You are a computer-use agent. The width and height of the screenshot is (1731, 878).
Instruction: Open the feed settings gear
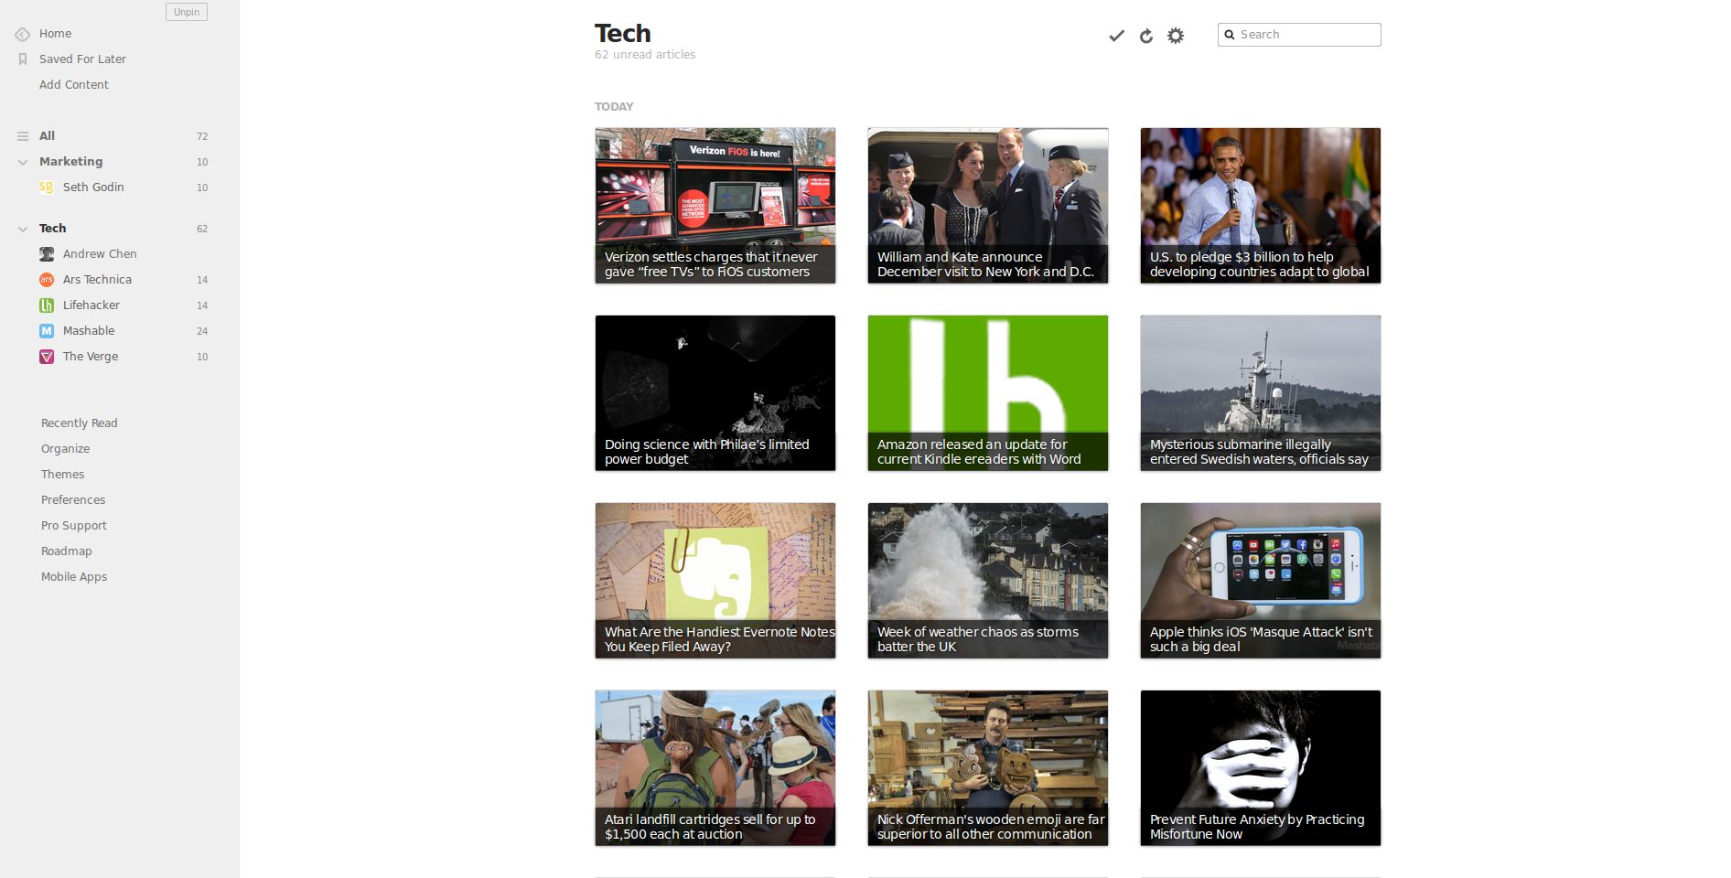pos(1175,35)
